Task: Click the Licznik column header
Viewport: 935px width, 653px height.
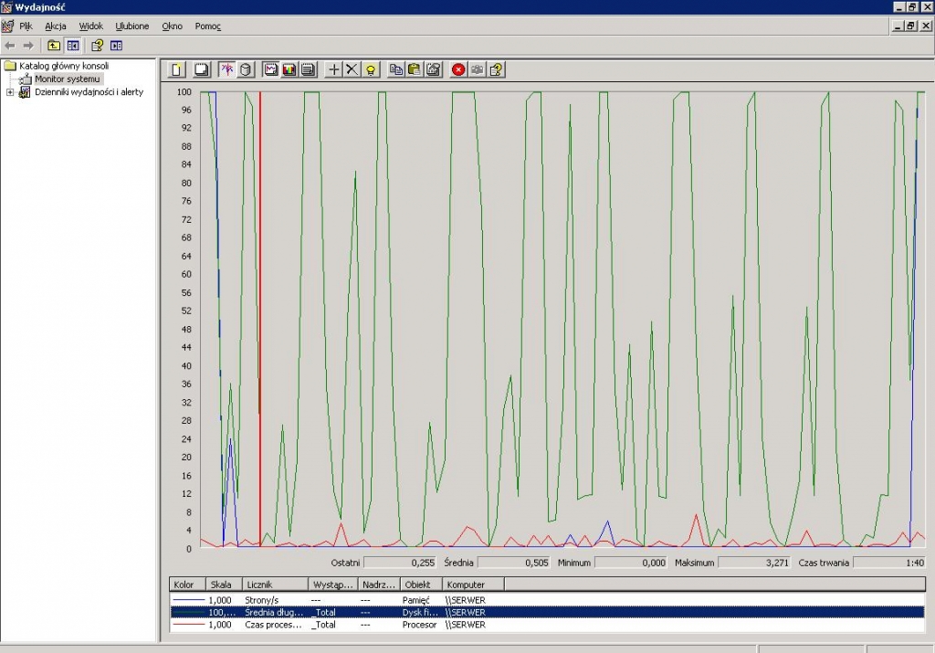Action: click(x=275, y=585)
